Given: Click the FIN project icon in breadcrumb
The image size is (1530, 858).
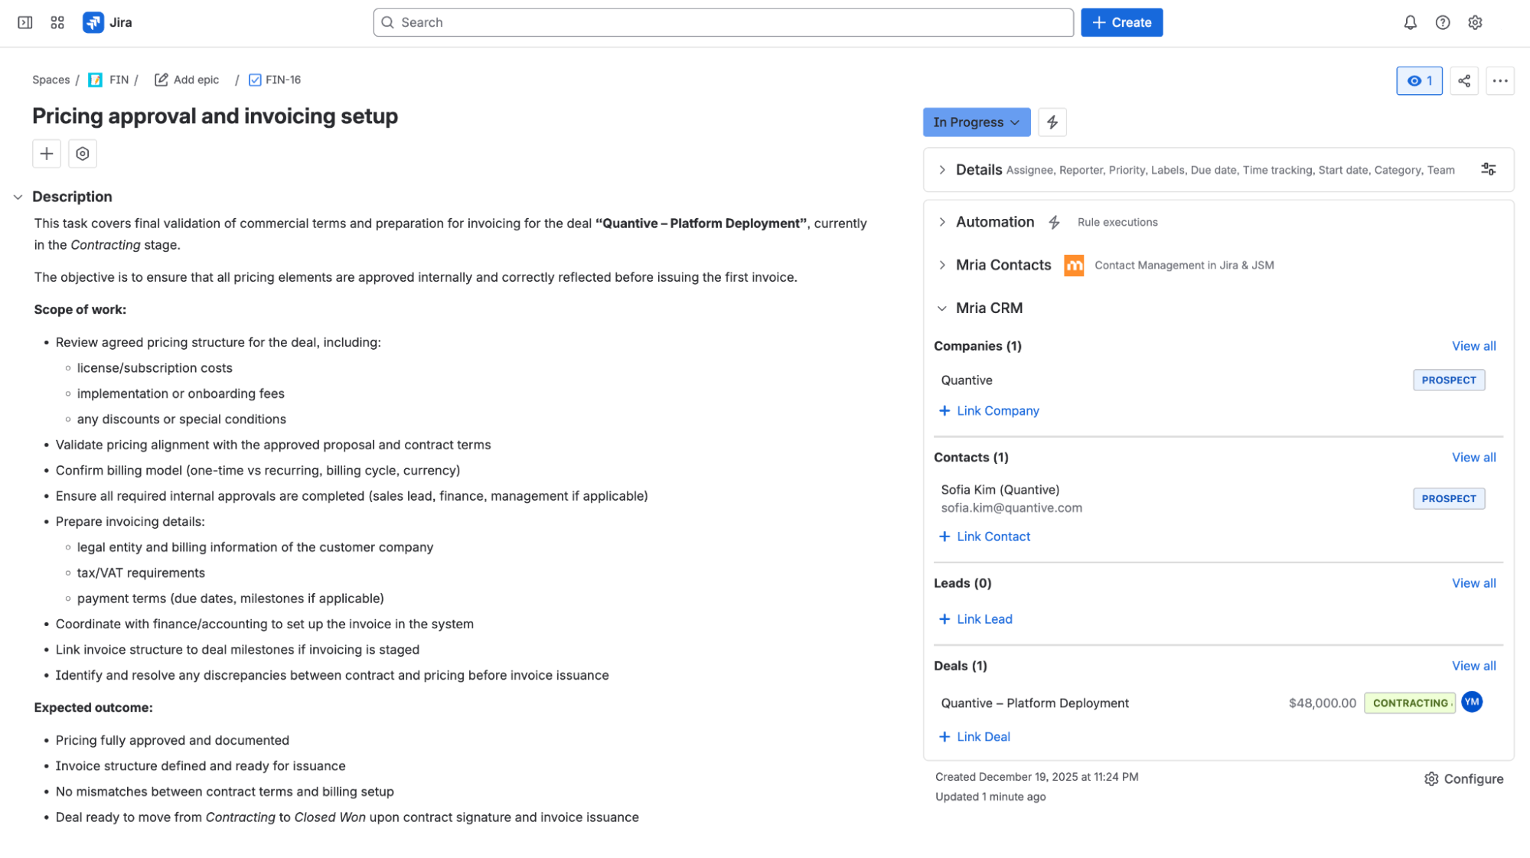Looking at the screenshot, I should point(96,80).
